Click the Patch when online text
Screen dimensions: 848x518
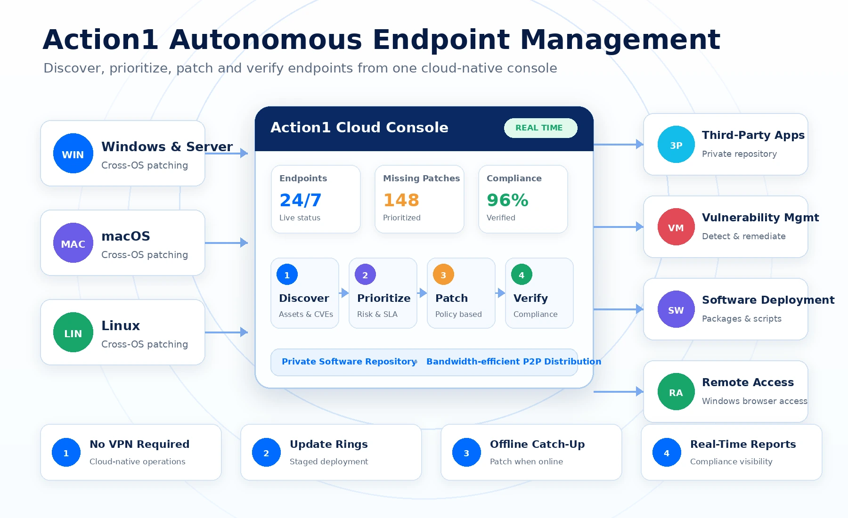(x=526, y=462)
